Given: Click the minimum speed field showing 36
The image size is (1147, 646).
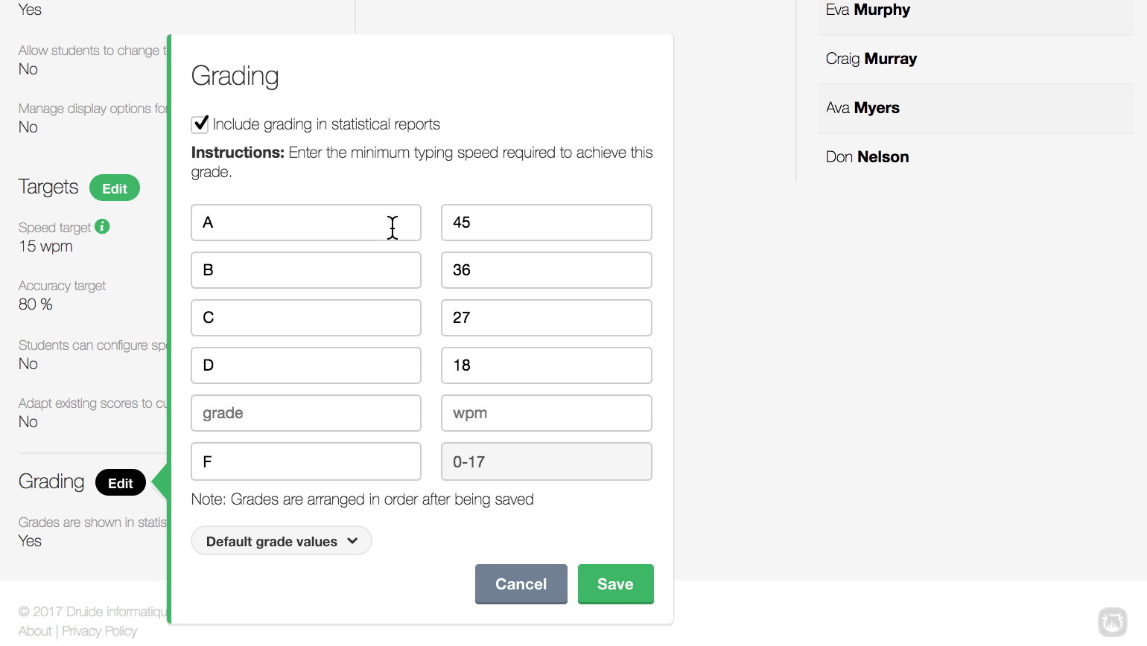Looking at the screenshot, I should pos(546,270).
